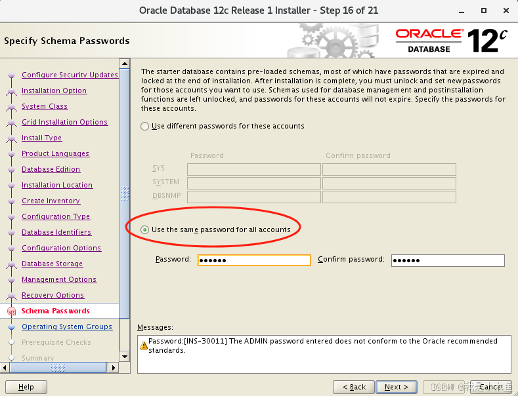Select 'Use the same password for all accounts'
The image size is (518, 396).
(x=144, y=229)
